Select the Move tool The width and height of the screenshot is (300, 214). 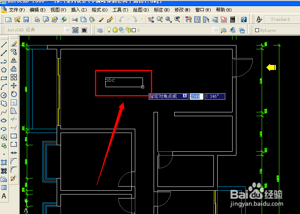pyautogui.click(x=14, y=86)
